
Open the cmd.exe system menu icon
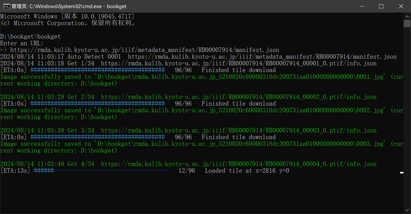point(6,6)
